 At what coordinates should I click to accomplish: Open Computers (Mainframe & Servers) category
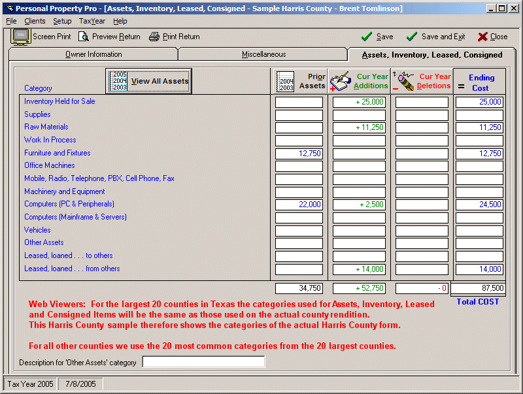tap(75, 217)
